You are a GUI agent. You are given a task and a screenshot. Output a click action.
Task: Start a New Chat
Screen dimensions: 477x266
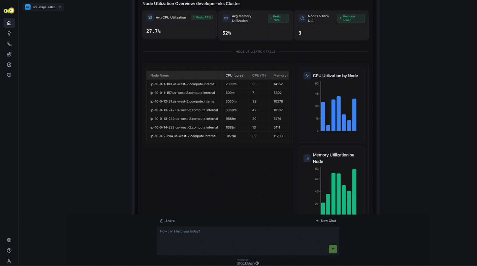[326, 221]
